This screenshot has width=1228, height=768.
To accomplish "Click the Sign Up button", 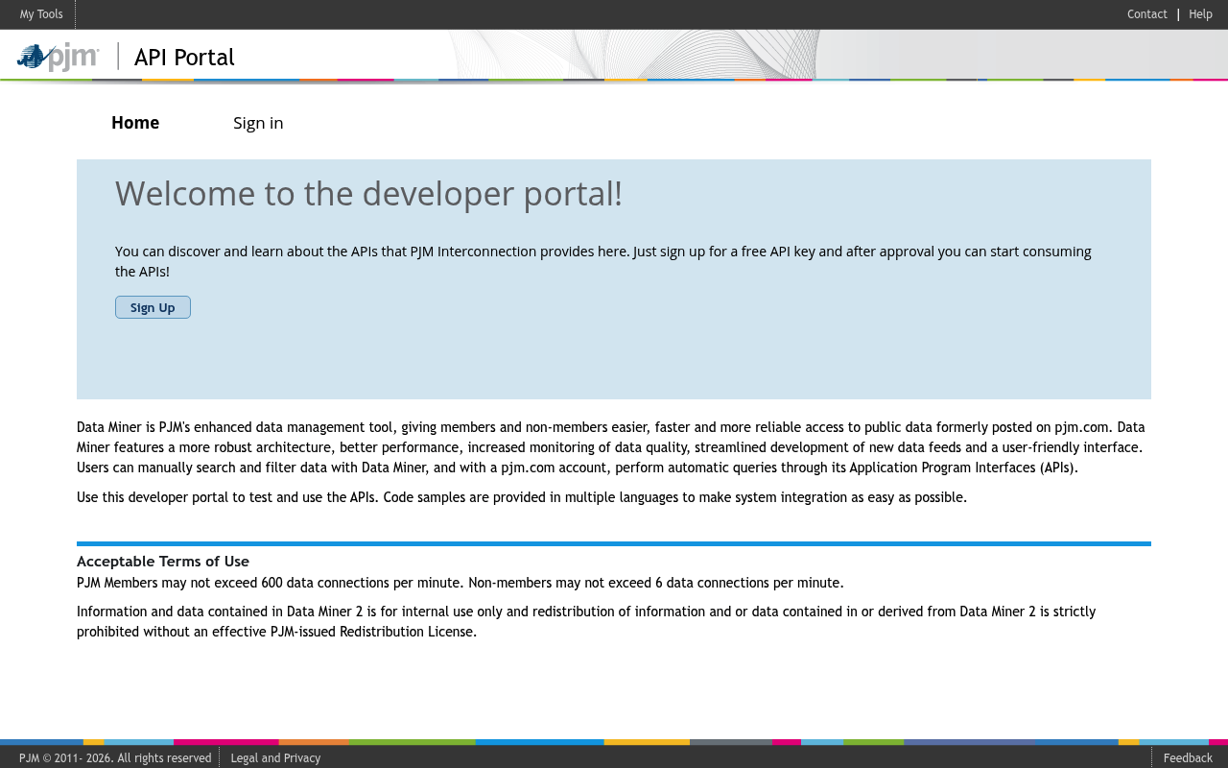I will point(153,307).
